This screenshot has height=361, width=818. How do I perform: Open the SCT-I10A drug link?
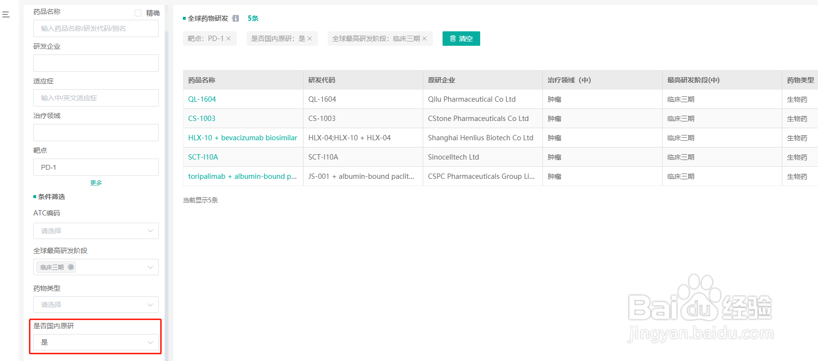click(x=203, y=157)
